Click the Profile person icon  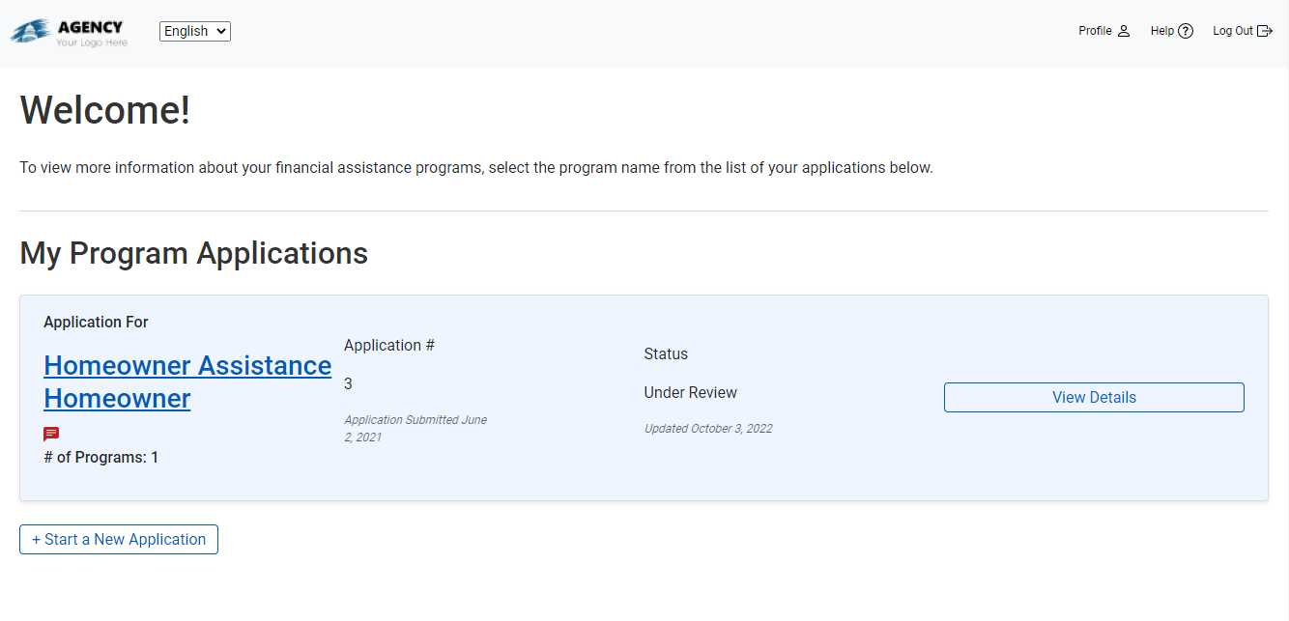1124,31
